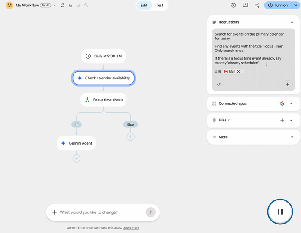The image size is (301, 233).
Task: Click the branch icon on Focus time check
Action: (x=87, y=100)
